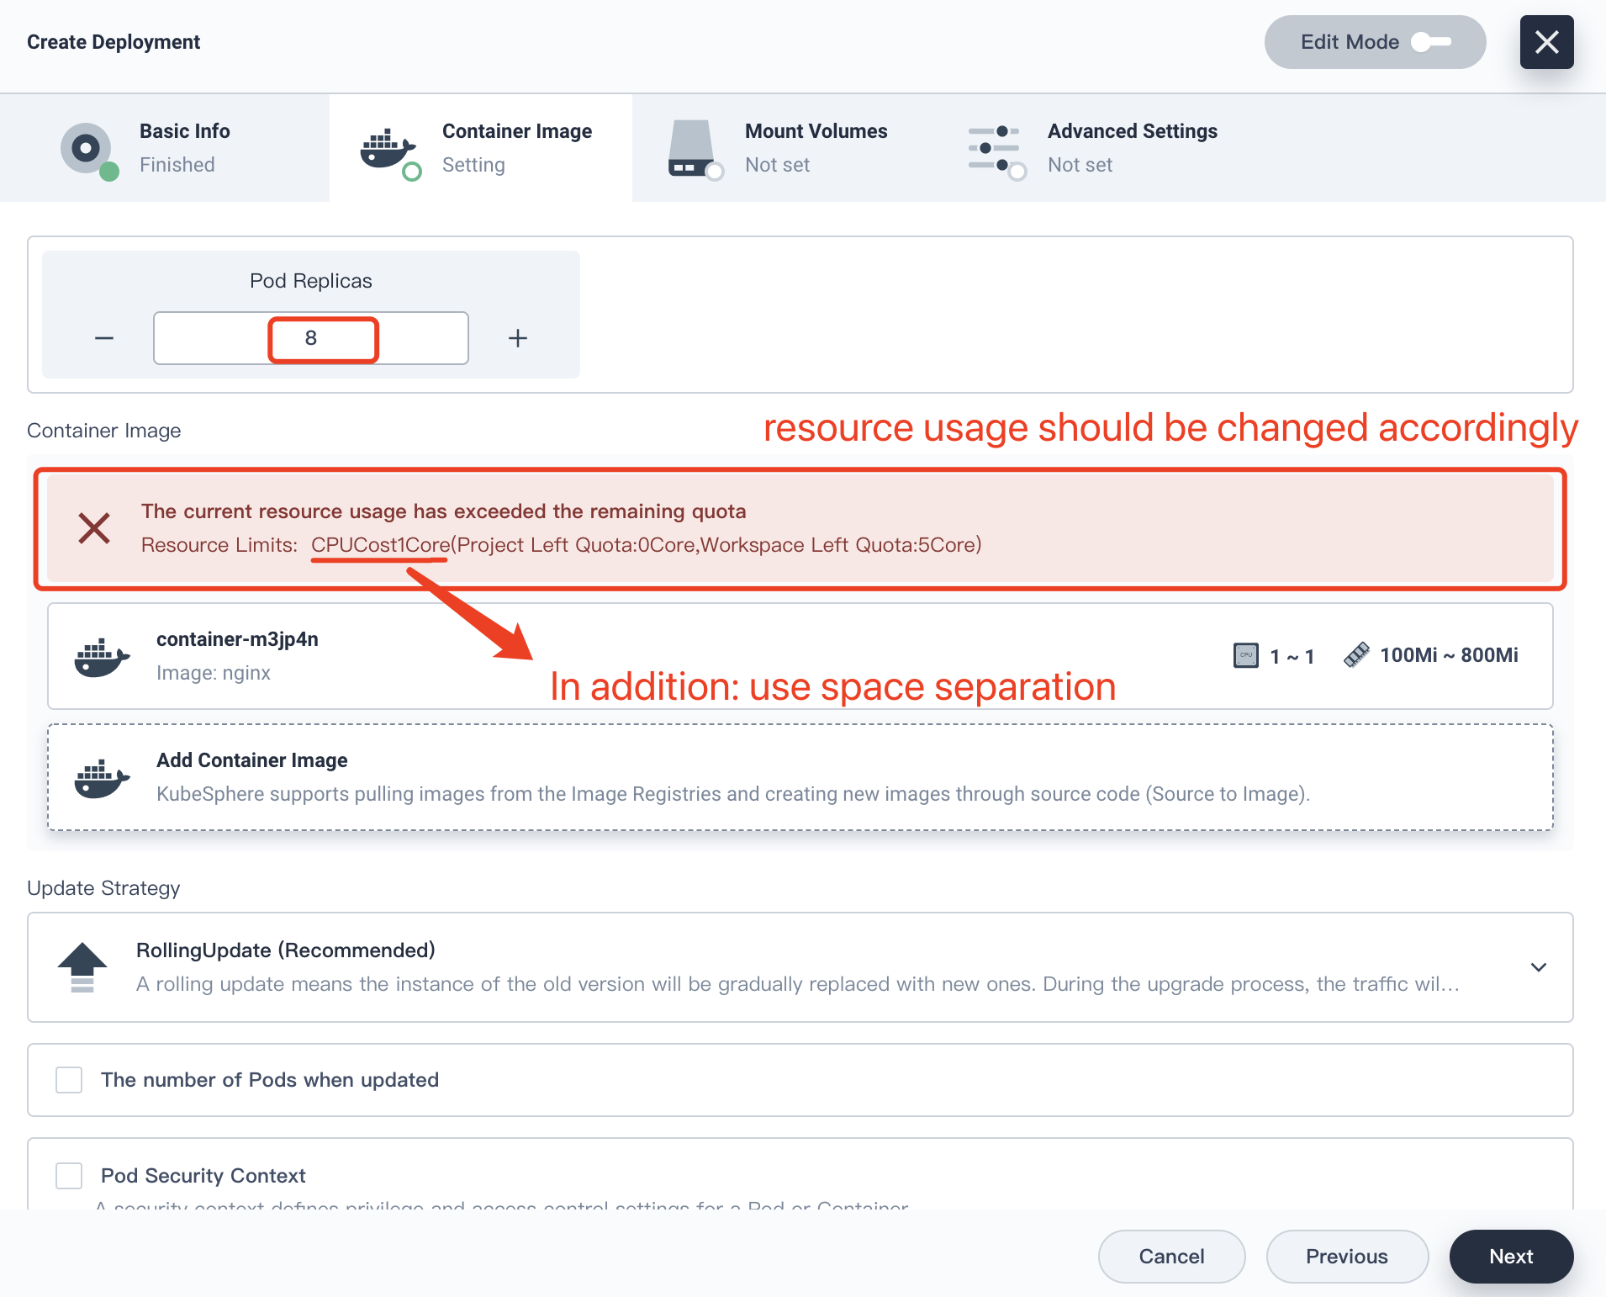Screen dimensions: 1606x1297
Task: Click the red X error icon
Action: [94, 528]
